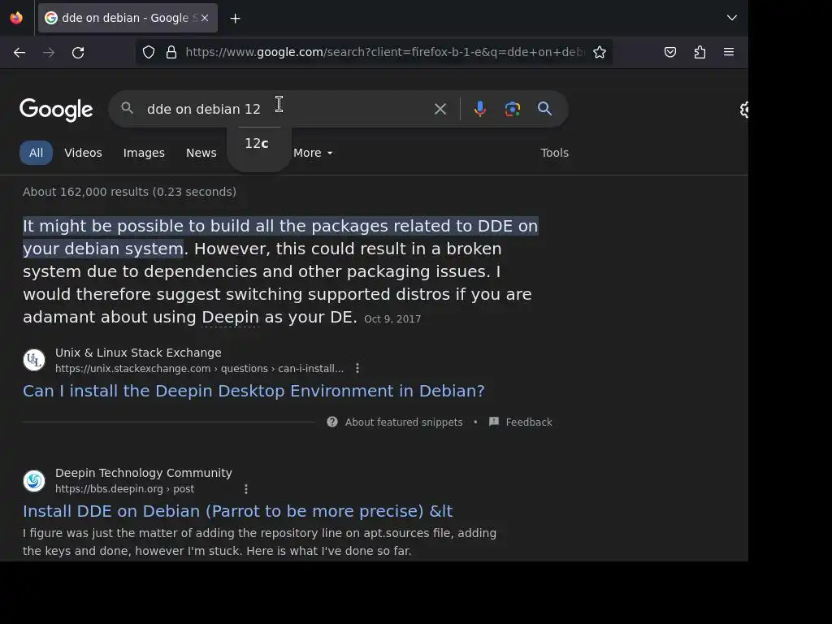The height and width of the screenshot is (624, 832).
Task: Expand the More search filters dropdown
Action: [x=313, y=153]
